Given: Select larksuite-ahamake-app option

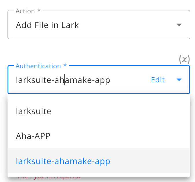Looking at the screenshot, I should point(99,161).
